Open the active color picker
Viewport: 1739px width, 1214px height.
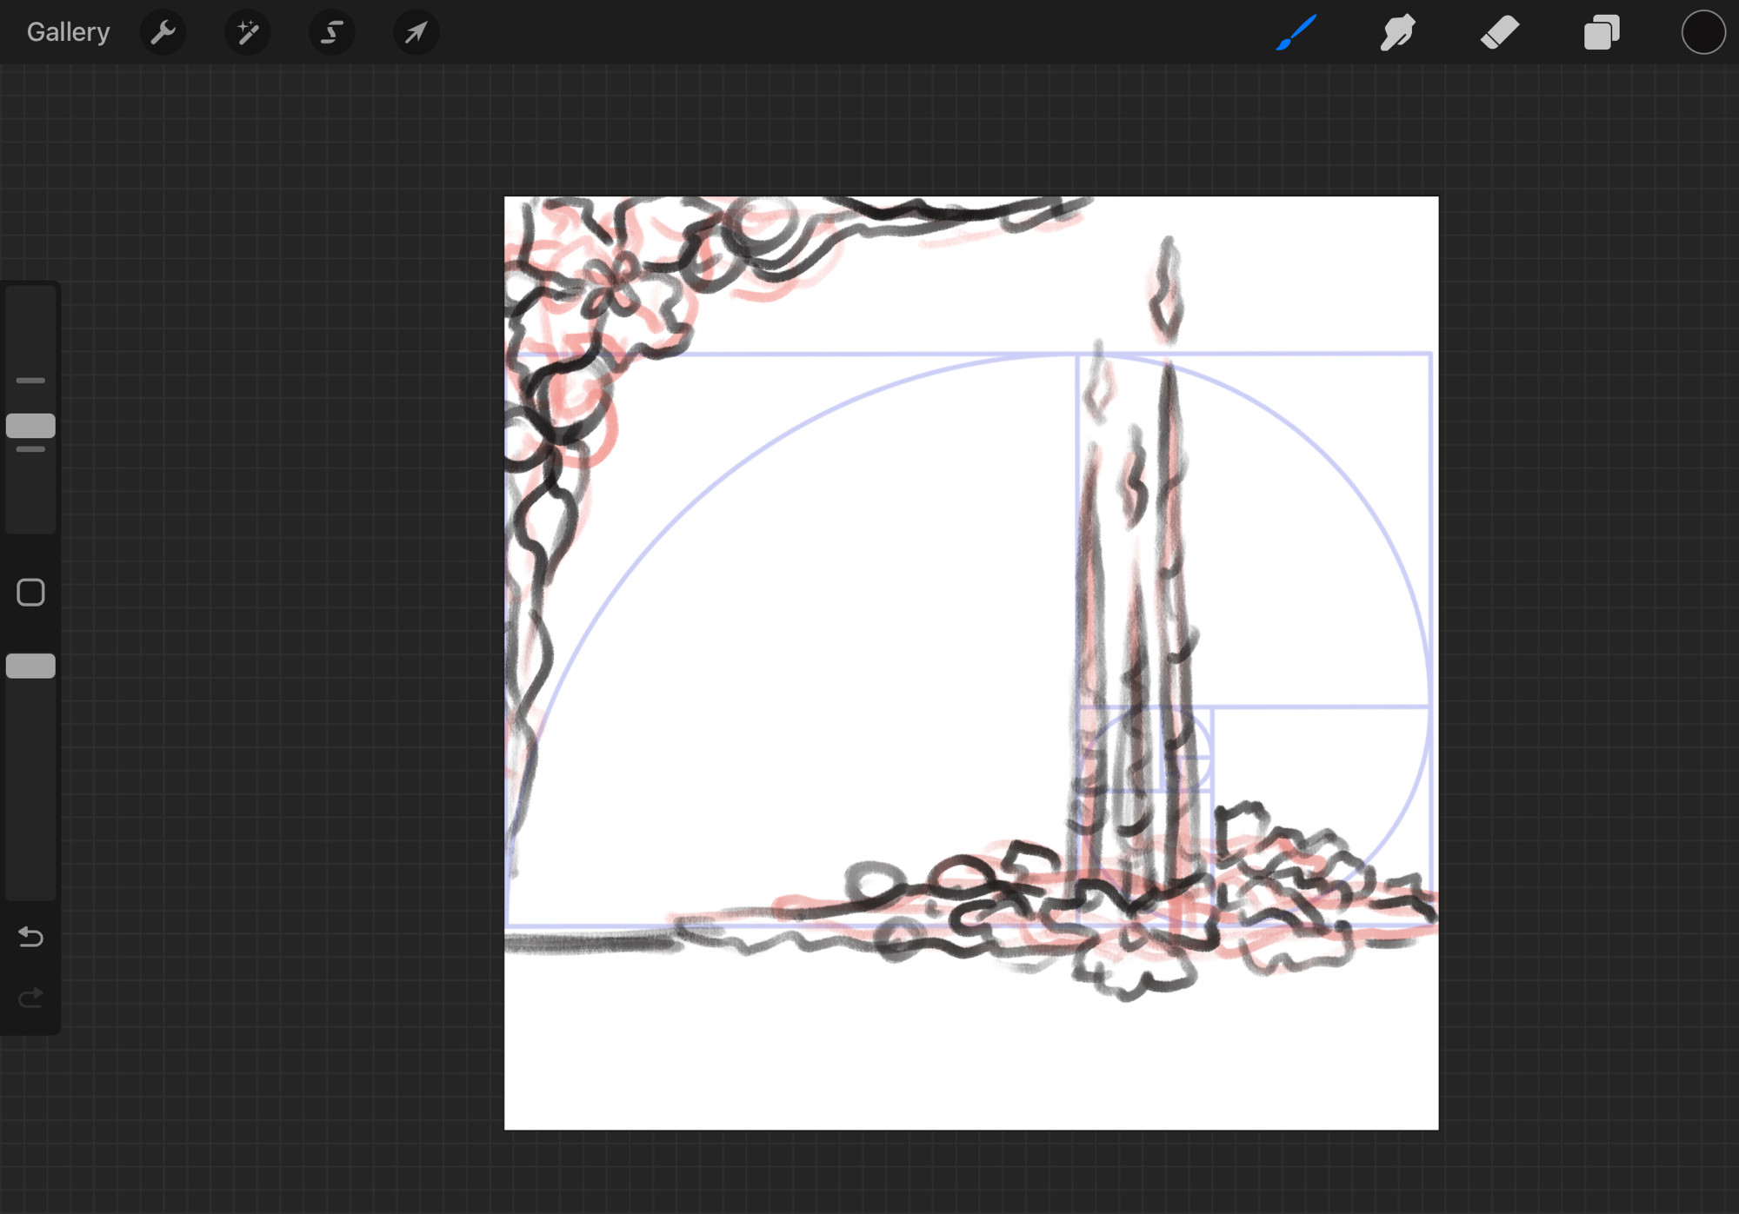[1702, 32]
